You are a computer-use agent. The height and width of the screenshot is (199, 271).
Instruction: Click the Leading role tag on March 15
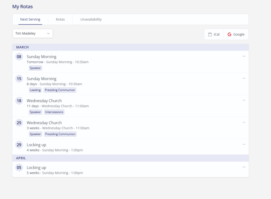pyautogui.click(x=35, y=90)
